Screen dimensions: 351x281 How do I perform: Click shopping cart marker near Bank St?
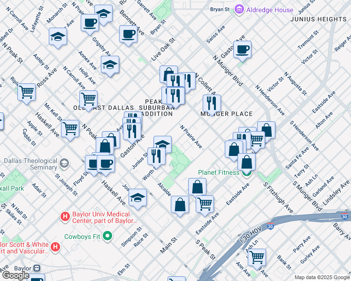[x=257, y=257]
